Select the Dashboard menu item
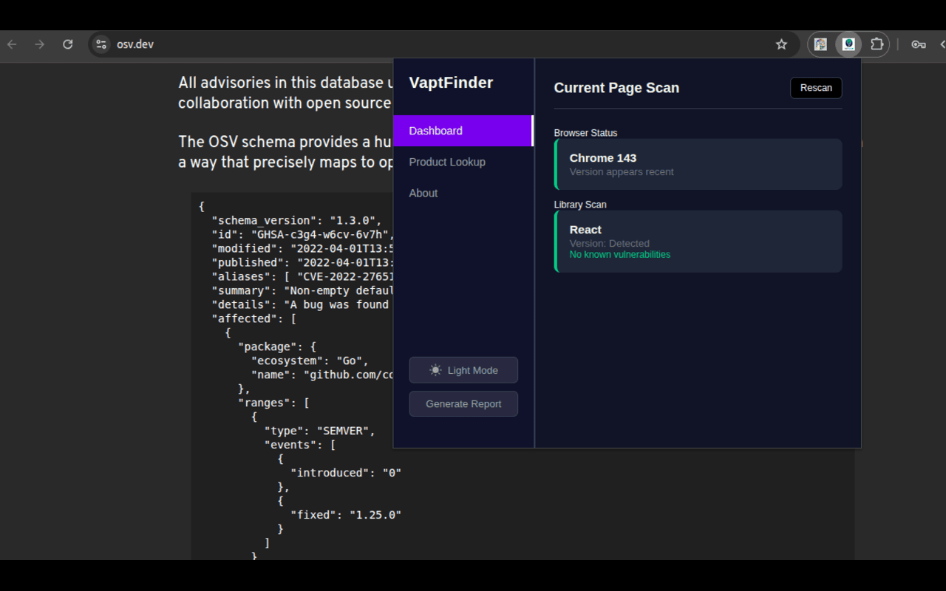The image size is (946, 591). 463,131
